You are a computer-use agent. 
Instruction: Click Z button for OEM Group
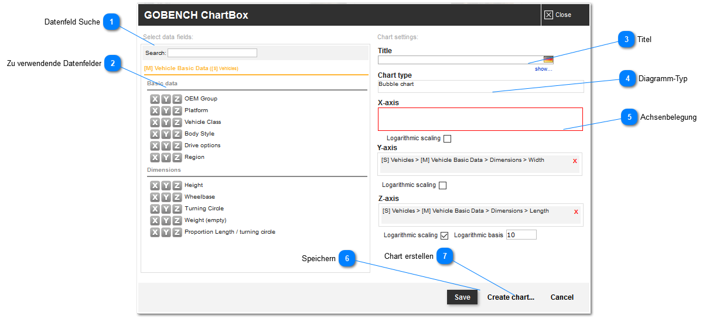click(x=177, y=99)
